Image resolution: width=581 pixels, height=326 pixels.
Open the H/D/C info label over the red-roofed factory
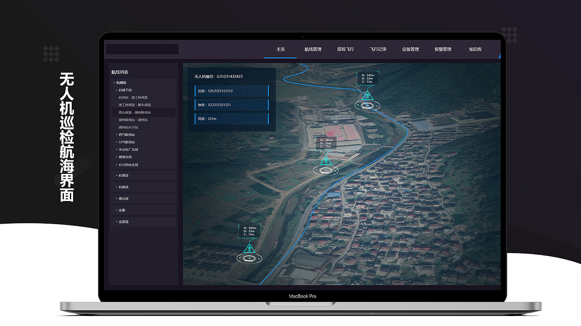click(326, 143)
